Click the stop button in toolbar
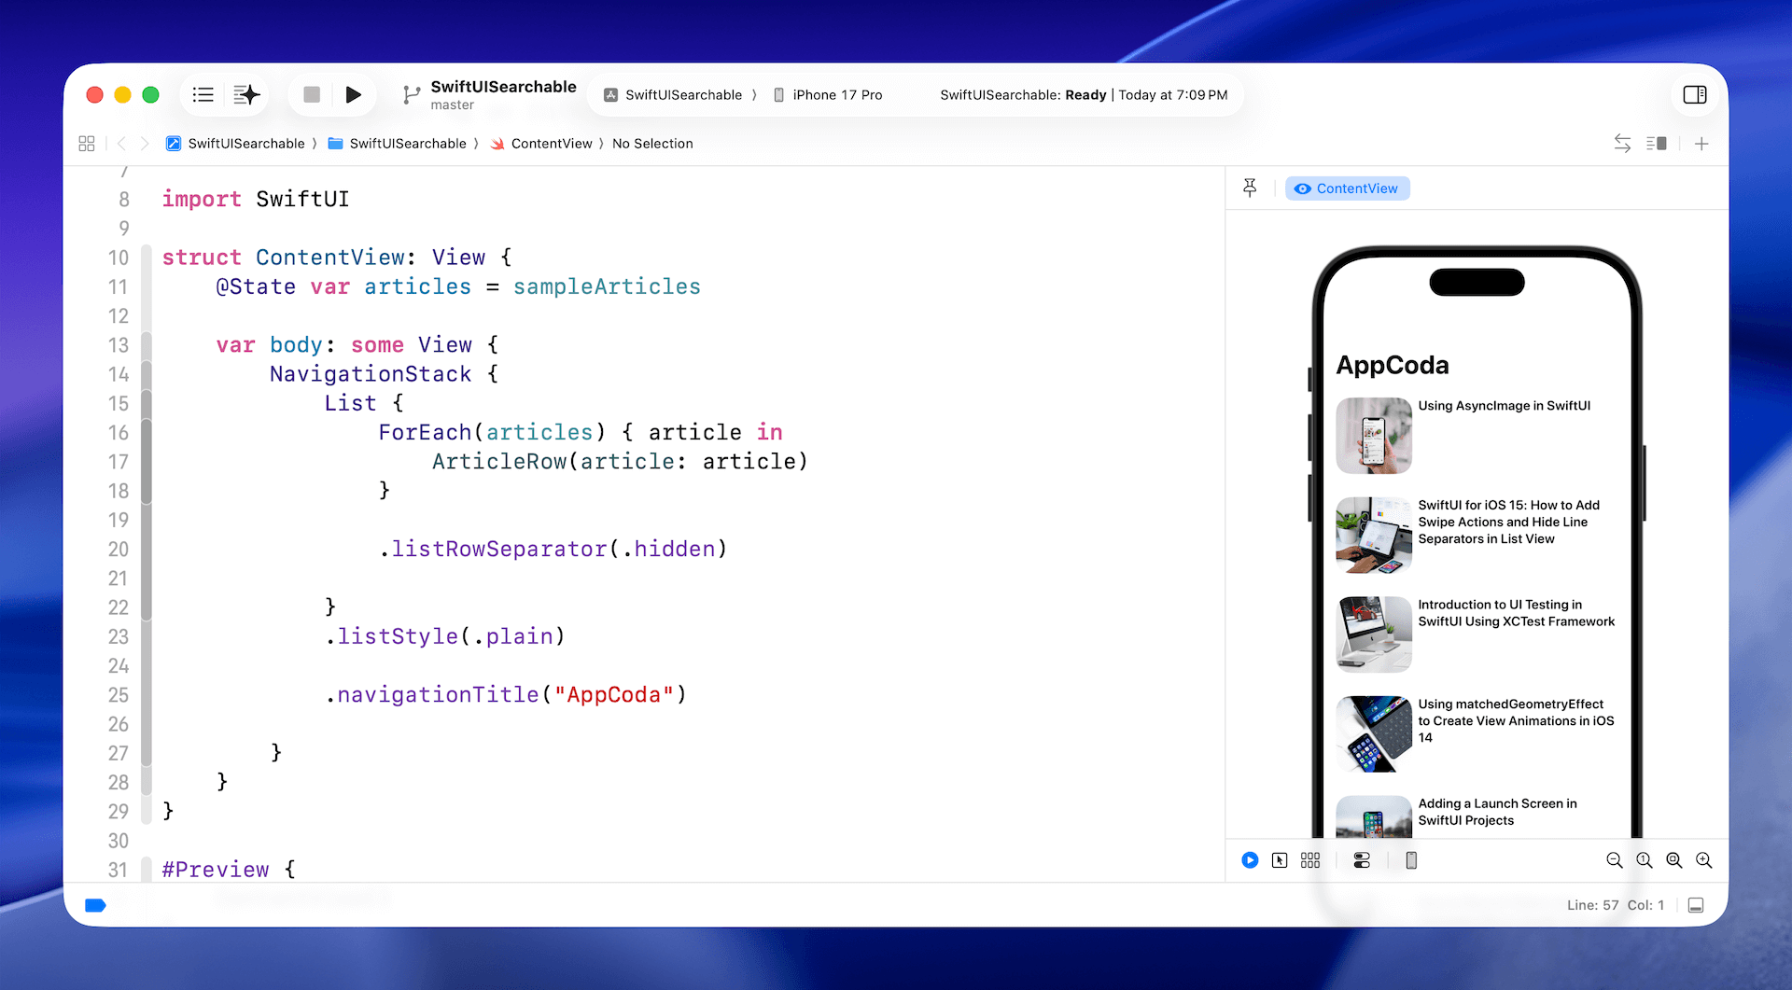The image size is (1792, 990). tap(312, 94)
